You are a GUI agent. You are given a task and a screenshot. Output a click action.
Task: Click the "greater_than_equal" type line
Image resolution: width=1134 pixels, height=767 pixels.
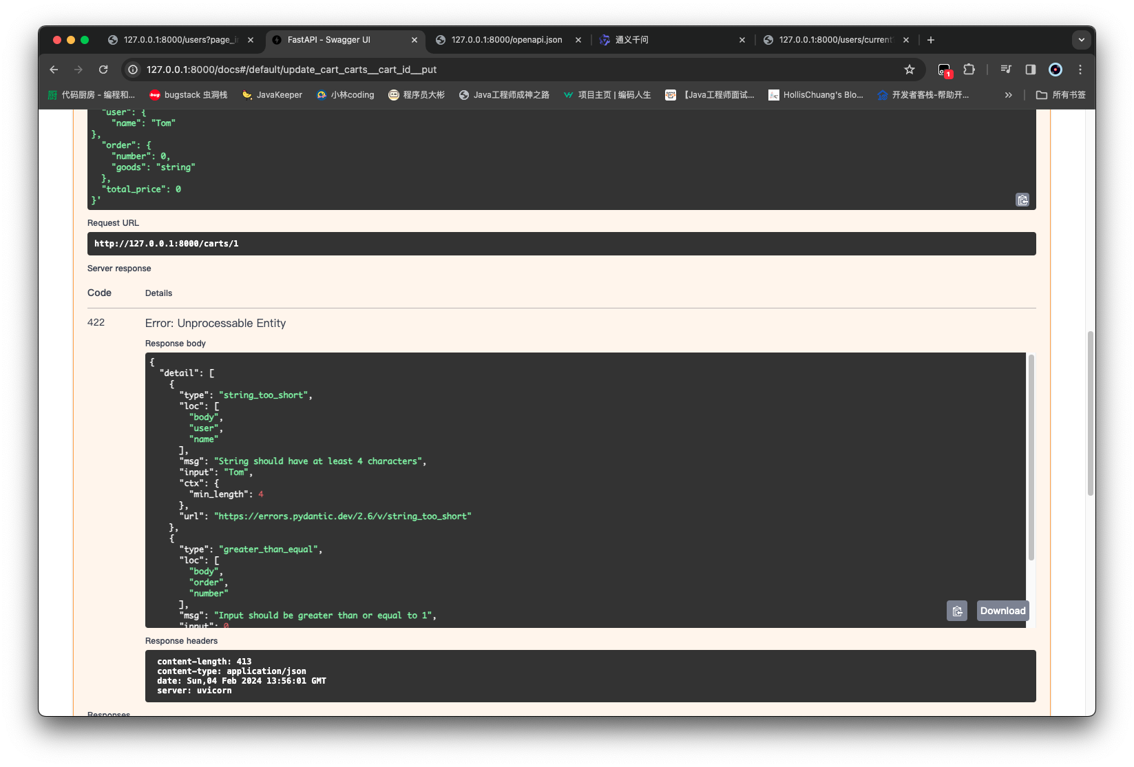(251, 549)
